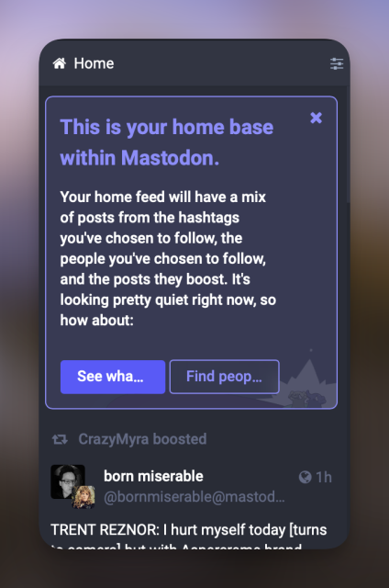Screen dimensions: 389x588
Task: Click the globe public visibility icon
Action: [306, 477]
